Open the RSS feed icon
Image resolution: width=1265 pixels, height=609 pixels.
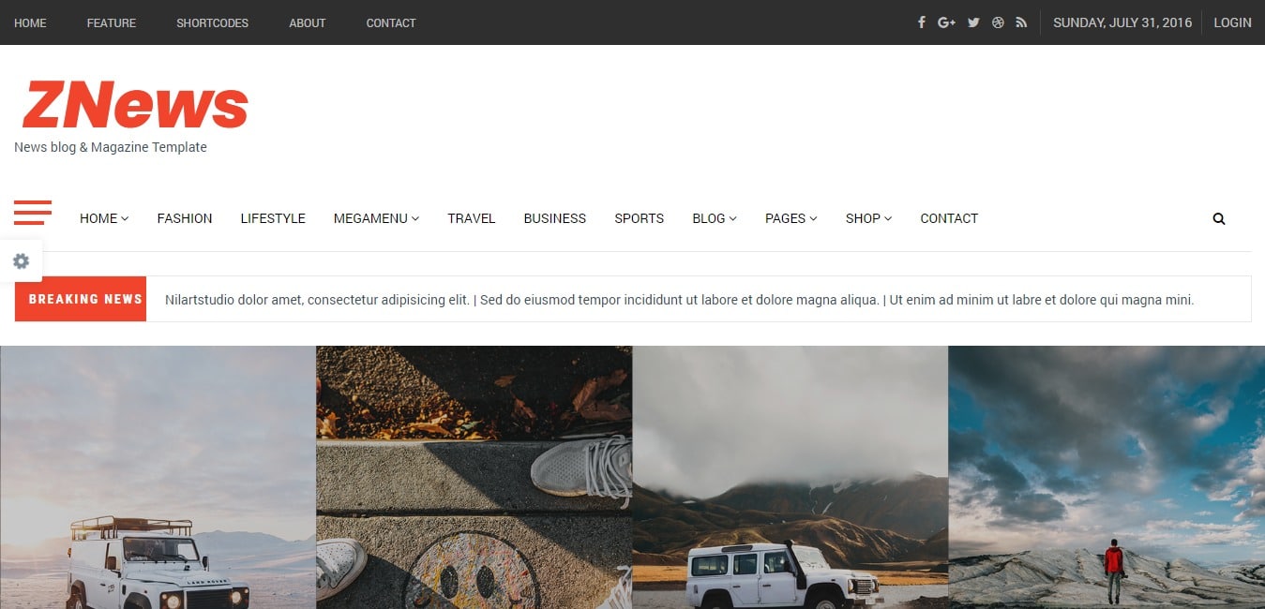point(1021,22)
